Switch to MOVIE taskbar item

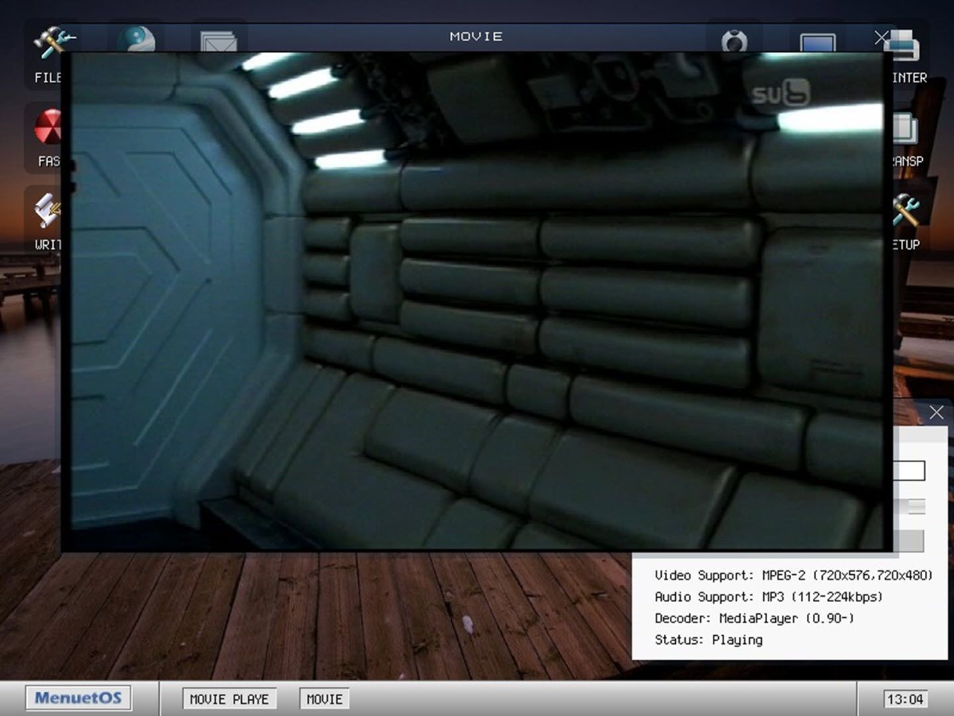(x=325, y=699)
